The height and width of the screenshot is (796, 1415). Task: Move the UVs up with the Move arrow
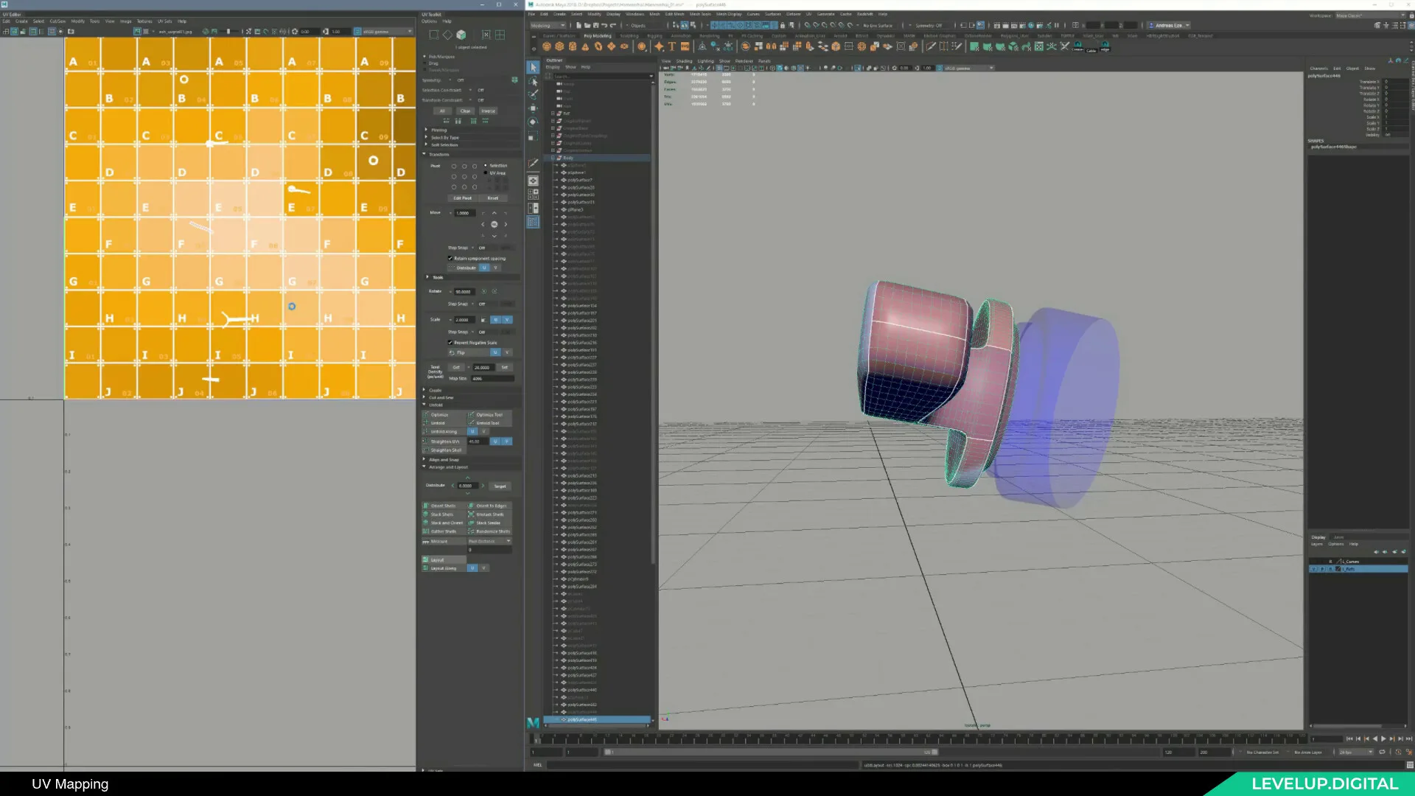[495, 214]
